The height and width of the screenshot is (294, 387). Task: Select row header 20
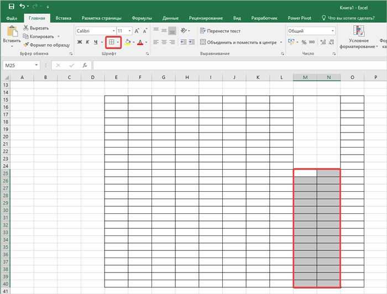coord(6,136)
